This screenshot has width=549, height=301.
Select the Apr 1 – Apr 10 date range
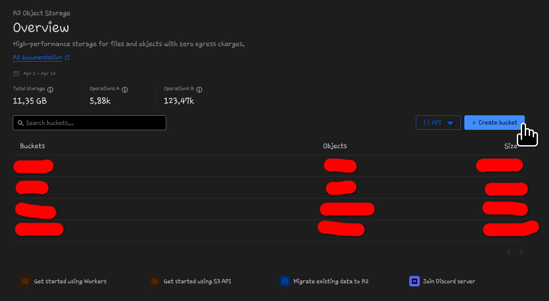pyautogui.click(x=39, y=73)
